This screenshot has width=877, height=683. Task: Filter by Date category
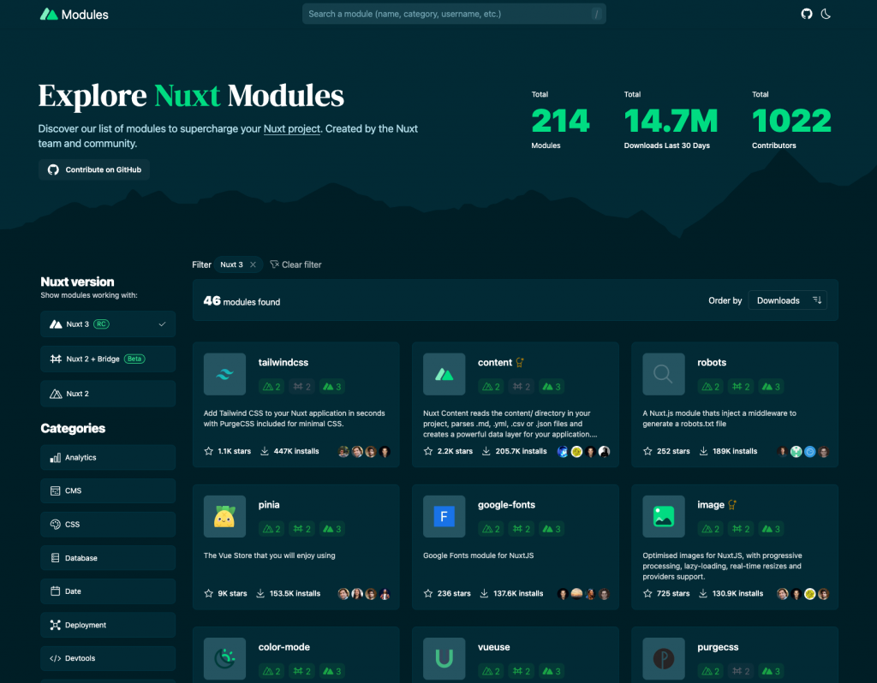click(108, 591)
